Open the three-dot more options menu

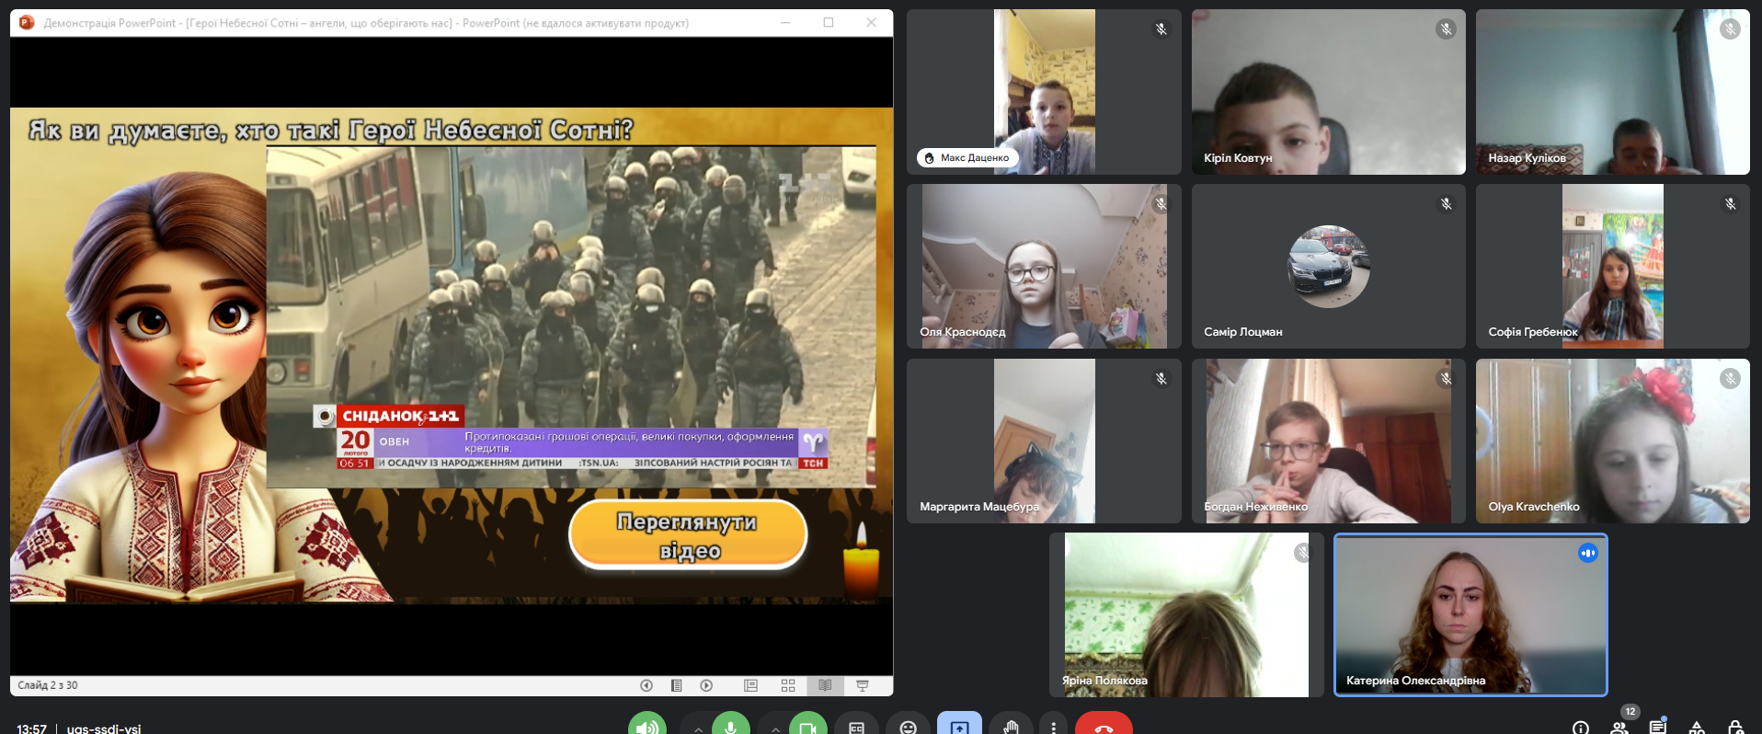coord(1053,727)
